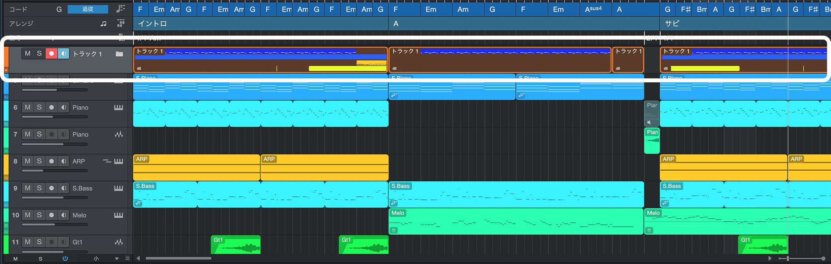The width and height of the screenshot is (831, 264).
Task: Toggle monitor on the ARP track
Action: coord(63,161)
